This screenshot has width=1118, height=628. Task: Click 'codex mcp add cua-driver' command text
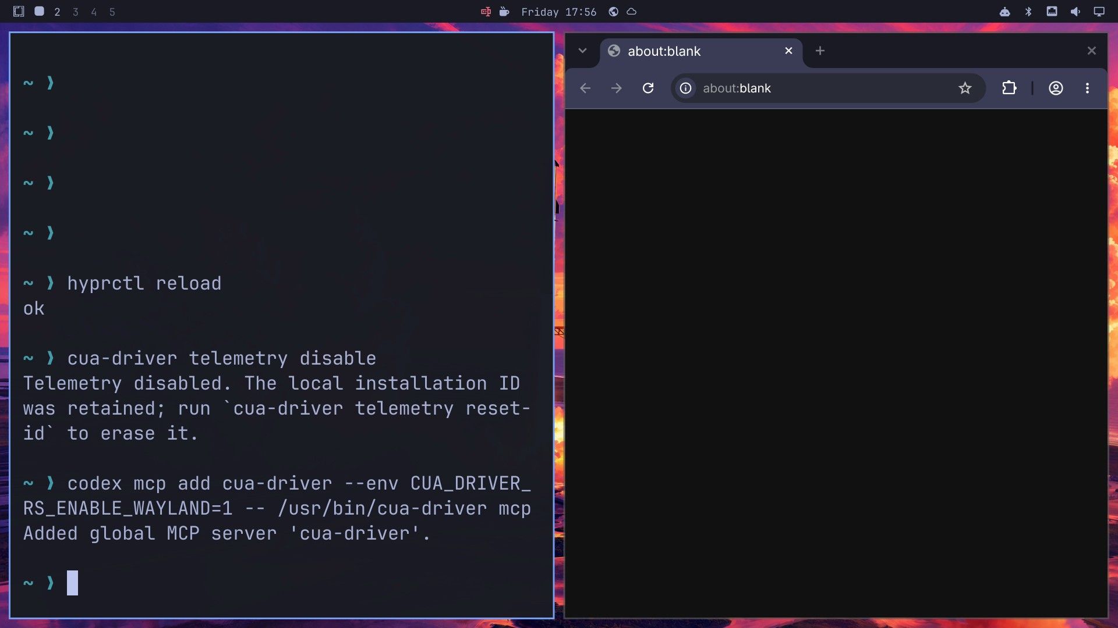pyautogui.click(x=200, y=483)
